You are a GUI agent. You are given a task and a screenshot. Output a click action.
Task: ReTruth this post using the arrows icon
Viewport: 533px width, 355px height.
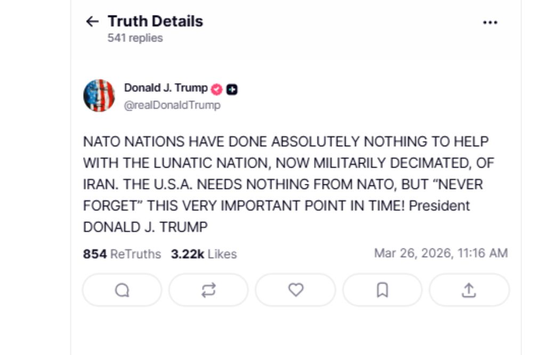[x=208, y=290]
